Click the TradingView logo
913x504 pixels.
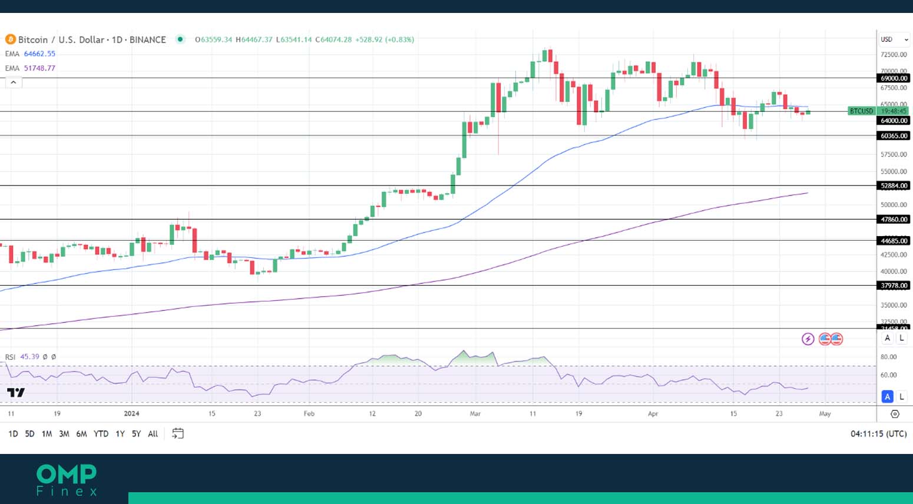pos(16,393)
